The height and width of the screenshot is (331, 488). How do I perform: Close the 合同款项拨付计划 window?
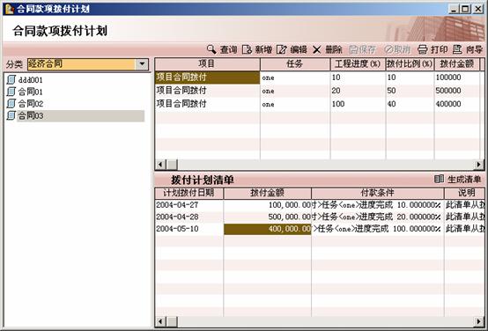pyautogui.click(x=477, y=9)
